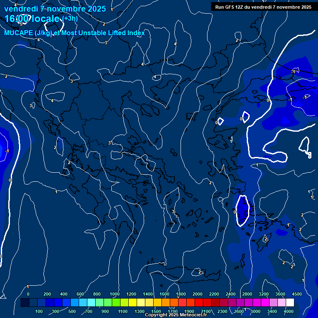Click the "2000" legend scale value
The image size is (318, 318).
click(x=198, y=294)
